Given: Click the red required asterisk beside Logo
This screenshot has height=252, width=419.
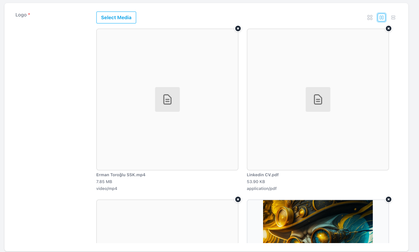Looking at the screenshot, I should coord(29,15).
